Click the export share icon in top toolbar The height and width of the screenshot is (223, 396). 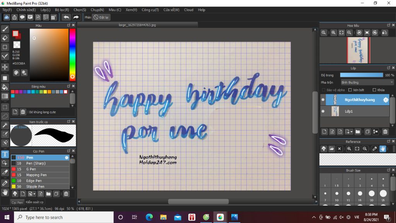click(x=14, y=17)
